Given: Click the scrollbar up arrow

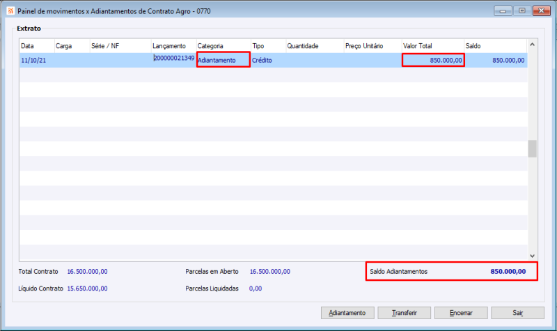Looking at the screenshot, I should point(532,45).
